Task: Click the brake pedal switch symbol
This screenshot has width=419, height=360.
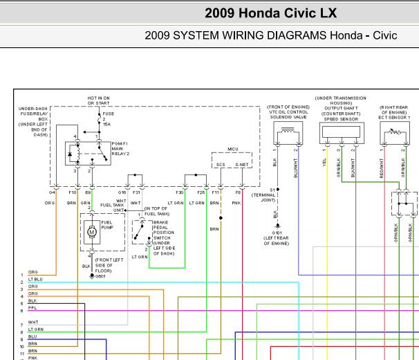Action: (x=142, y=232)
